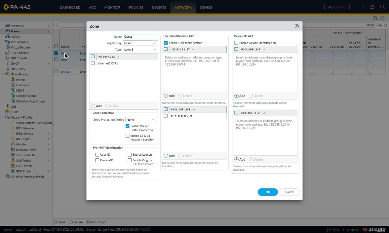This screenshot has width=389, height=233.
Task: Open IPSec Tunnels in the sidebar
Action: pos(20,53)
